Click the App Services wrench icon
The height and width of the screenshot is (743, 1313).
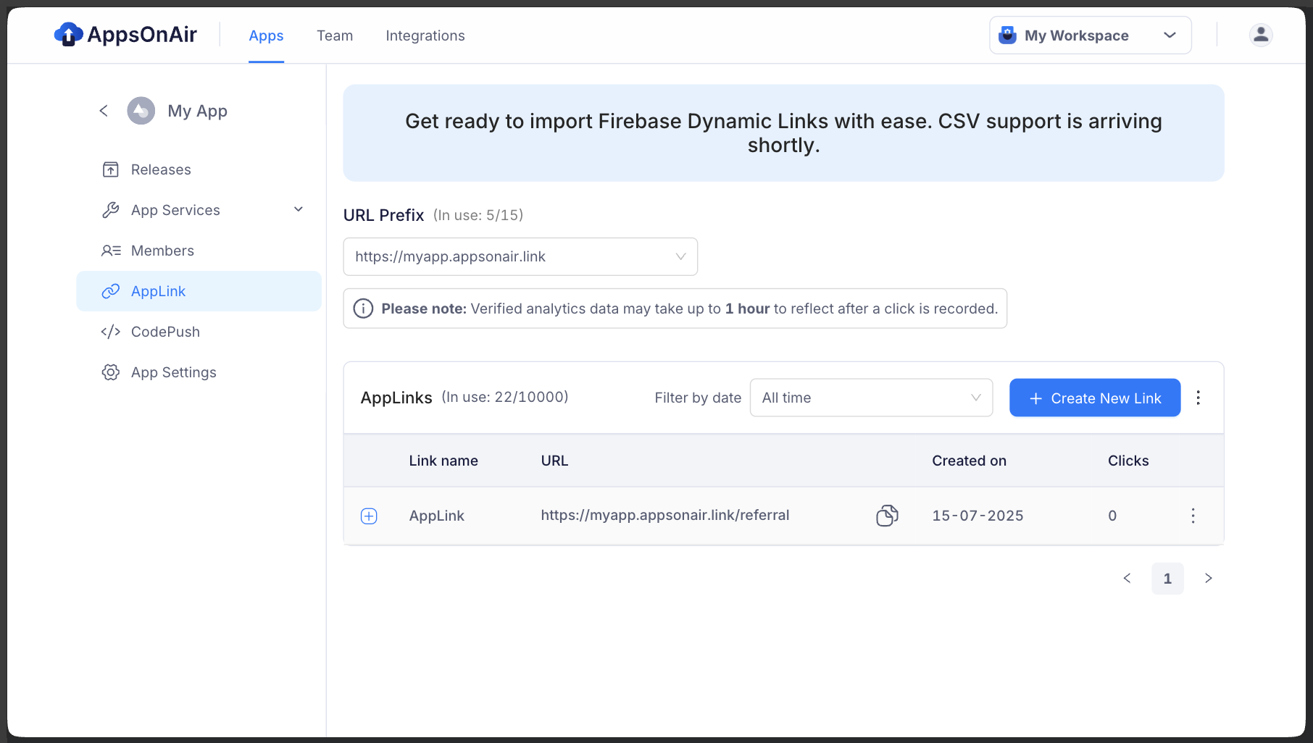[111, 210]
